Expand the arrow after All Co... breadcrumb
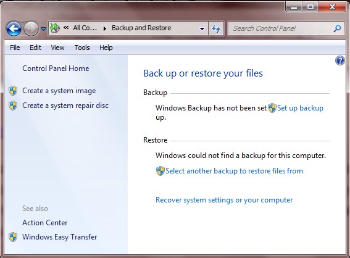This screenshot has width=350, height=258. click(105, 28)
